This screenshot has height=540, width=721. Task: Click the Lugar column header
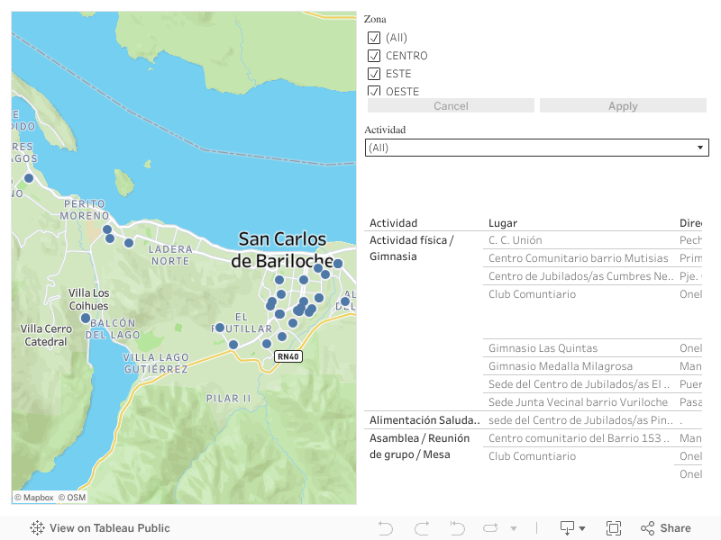pyautogui.click(x=503, y=223)
